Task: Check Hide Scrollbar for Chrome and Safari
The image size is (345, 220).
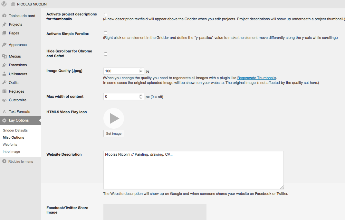Action: pos(106,54)
